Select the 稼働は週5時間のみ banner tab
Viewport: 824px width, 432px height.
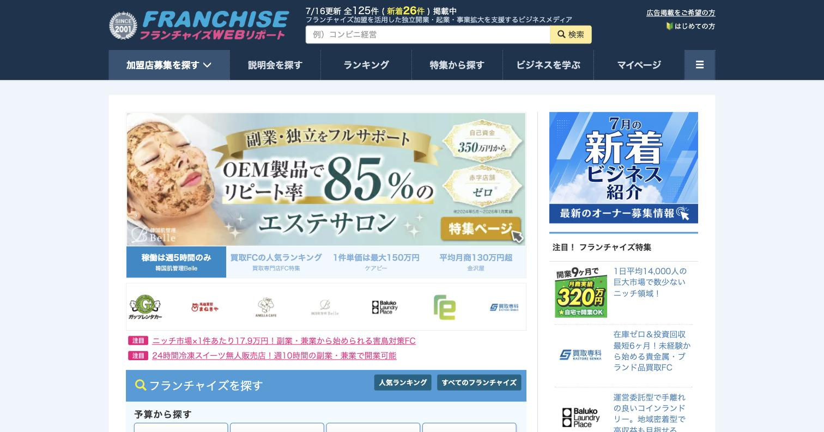pos(176,262)
